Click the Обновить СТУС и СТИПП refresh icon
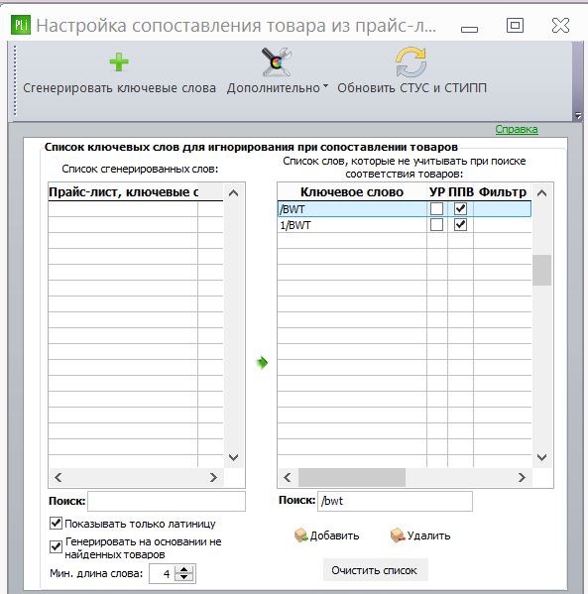Image resolution: width=588 pixels, height=594 pixels. tap(412, 61)
